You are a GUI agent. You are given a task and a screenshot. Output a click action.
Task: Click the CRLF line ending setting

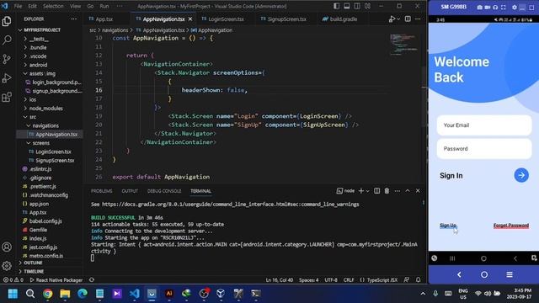pyautogui.click(x=348, y=280)
